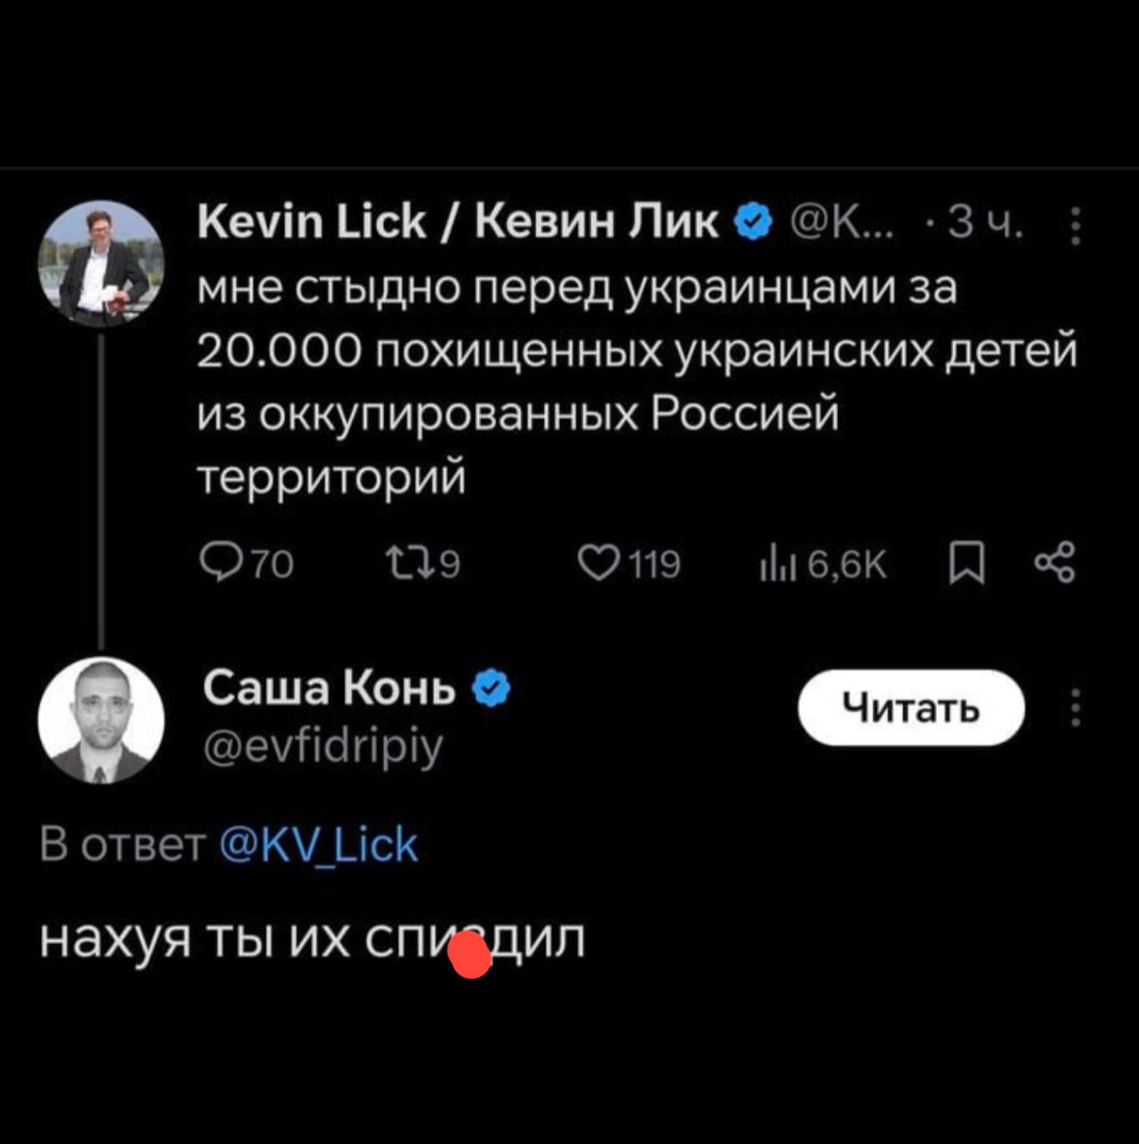Open Kevin Lick's profile picture
Viewport: 1139px width, 1144px height.
101,264
